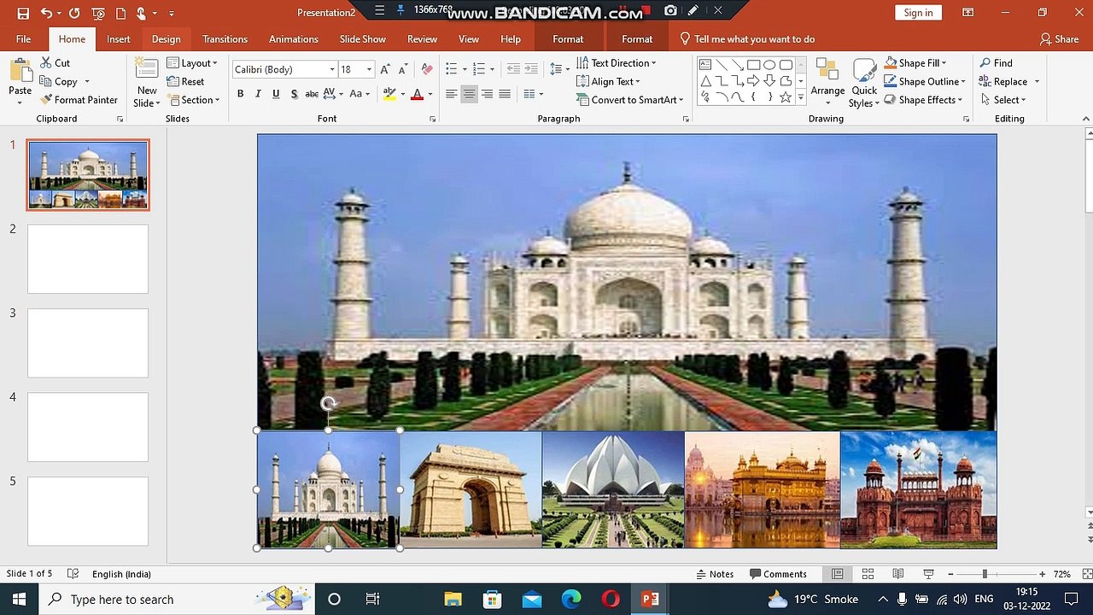This screenshot has width=1093, height=615.
Task: Decrease font size with the small A
Action: click(x=402, y=69)
